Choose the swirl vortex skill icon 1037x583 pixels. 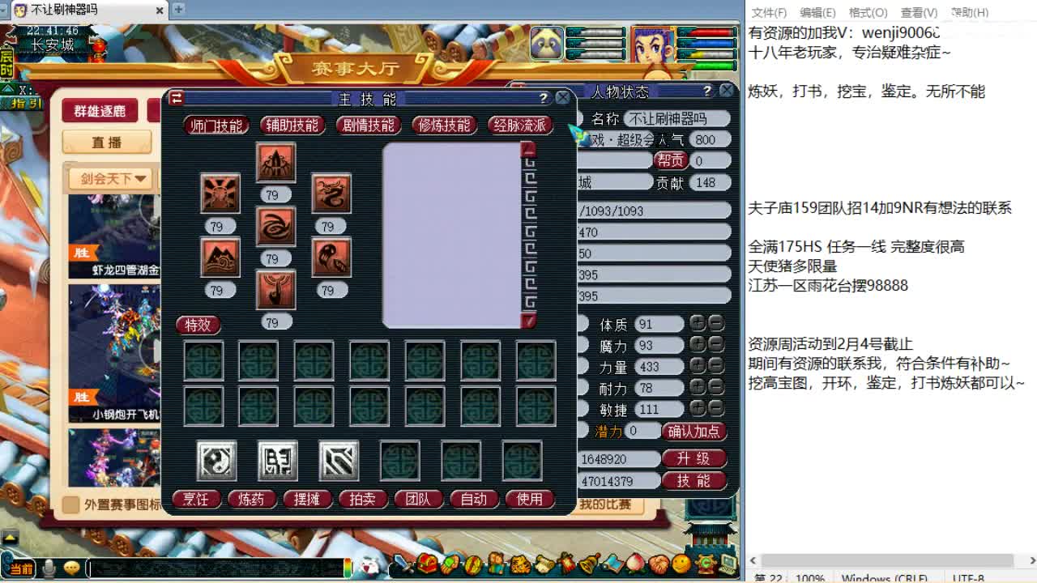coord(275,226)
